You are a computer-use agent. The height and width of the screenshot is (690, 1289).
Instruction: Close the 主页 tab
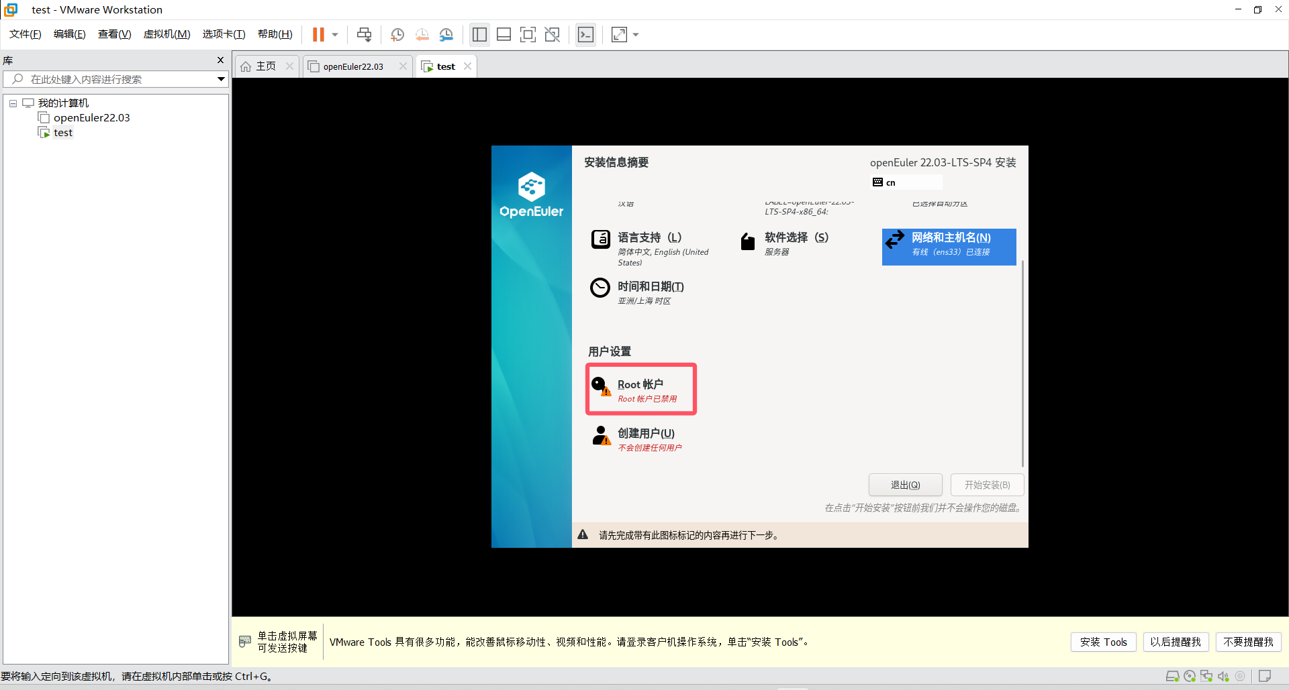(x=289, y=66)
